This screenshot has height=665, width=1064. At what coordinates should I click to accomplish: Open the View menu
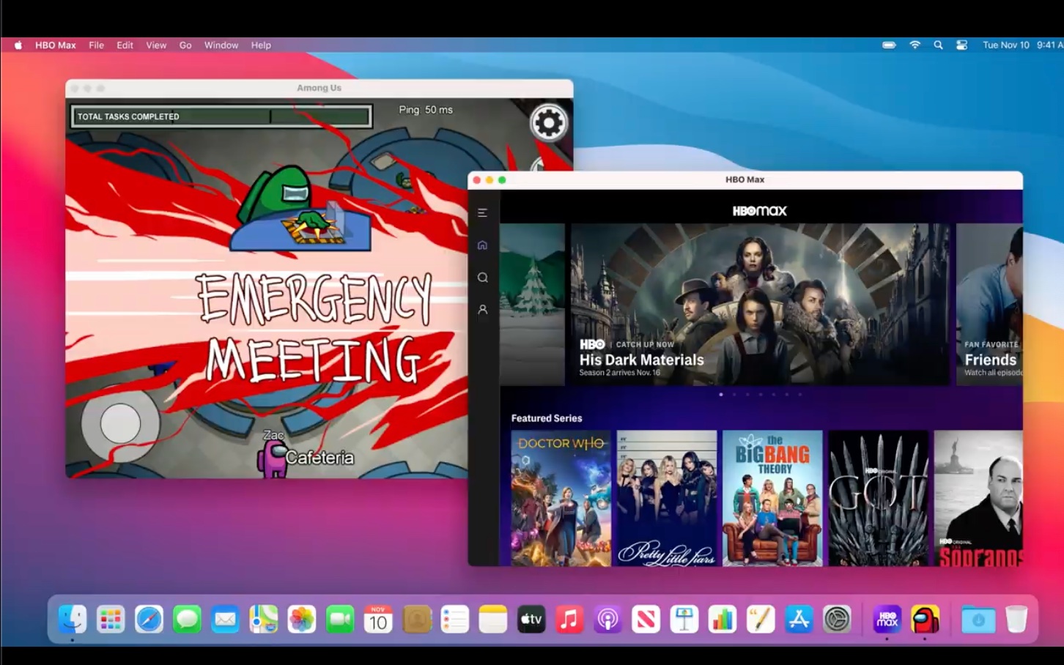(156, 45)
